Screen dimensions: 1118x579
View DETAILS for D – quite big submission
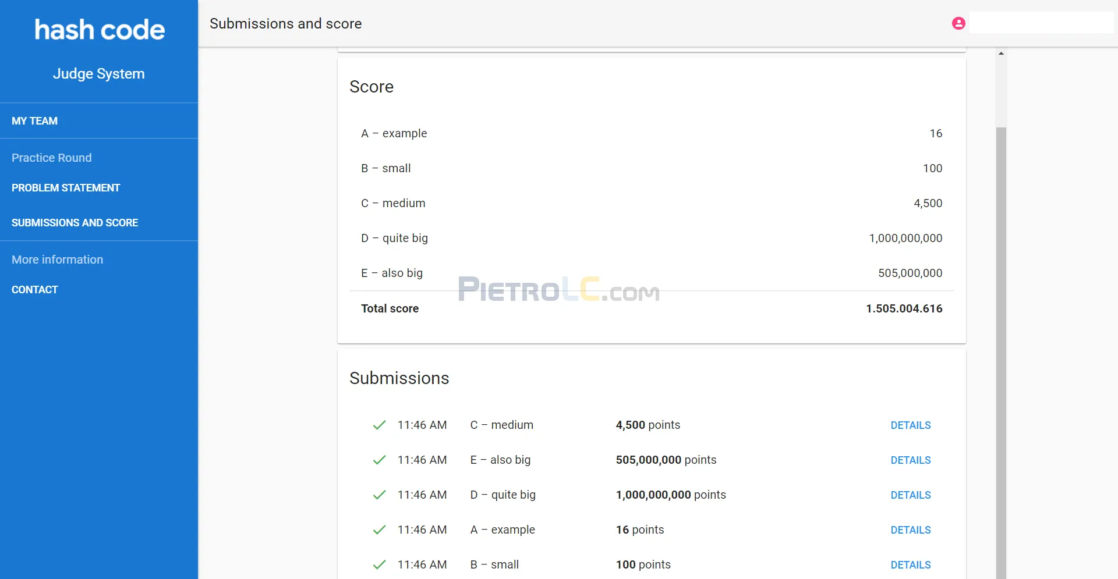911,495
